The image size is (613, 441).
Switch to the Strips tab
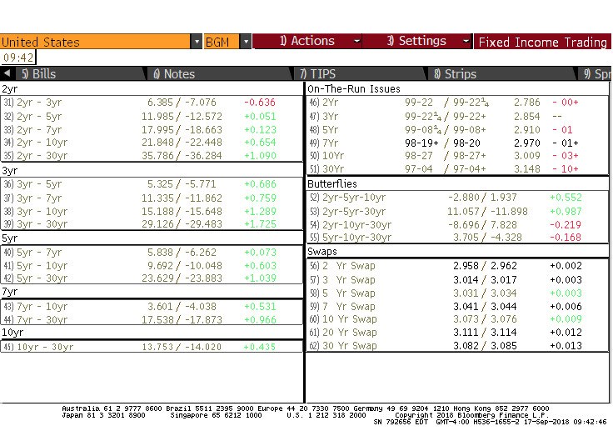click(x=501, y=73)
